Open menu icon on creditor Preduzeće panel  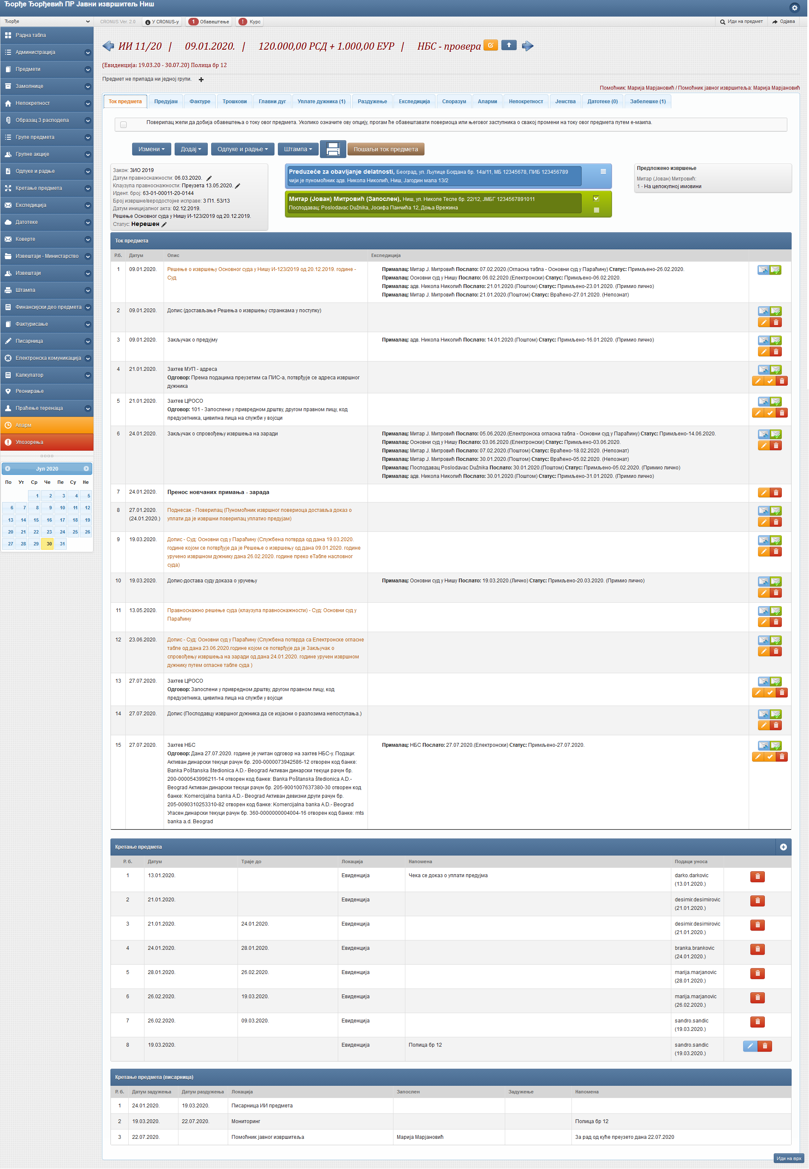click(603, 172)
